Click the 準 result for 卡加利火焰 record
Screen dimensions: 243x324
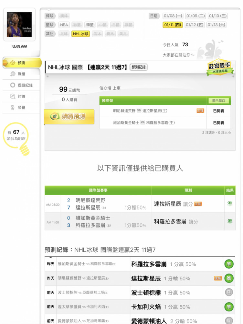pos(229,307)
